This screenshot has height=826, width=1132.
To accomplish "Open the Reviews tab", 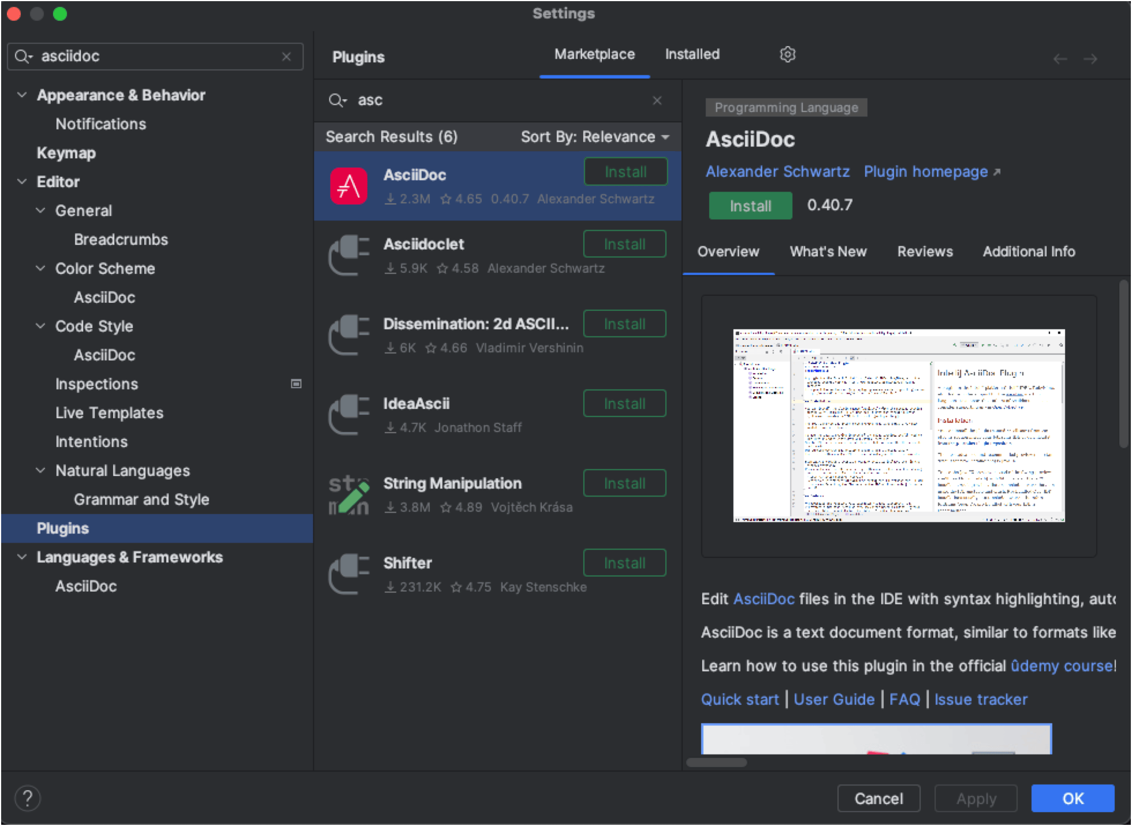I will [x=924, y=251].
